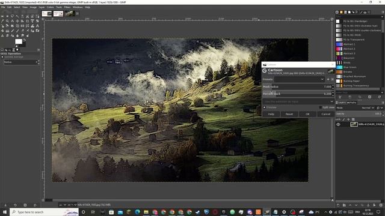Select the Scissors Select tool

point(27,16)
